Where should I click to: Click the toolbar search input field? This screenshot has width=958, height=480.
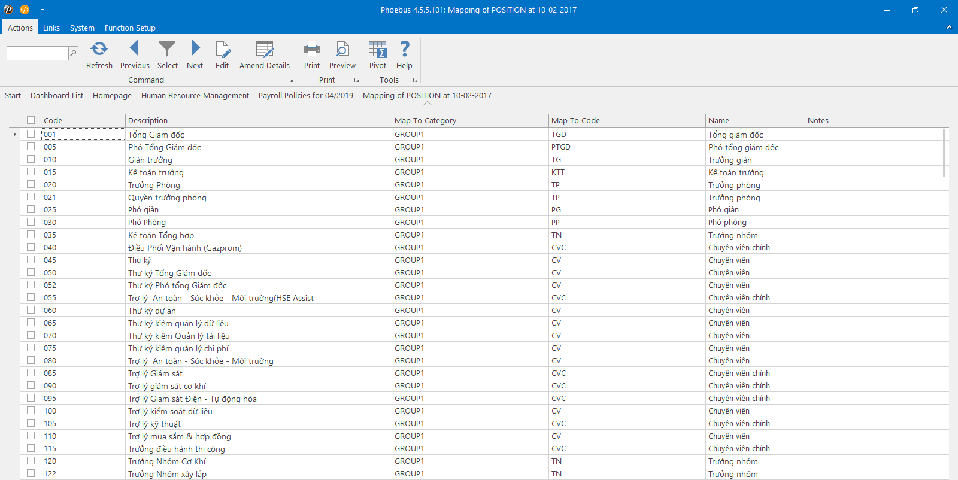[37, 53]
